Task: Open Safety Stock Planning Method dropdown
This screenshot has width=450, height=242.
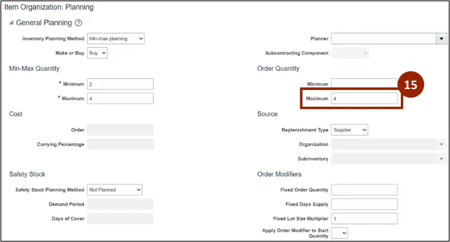Action: pyautogui.click(x=115, y=190)
